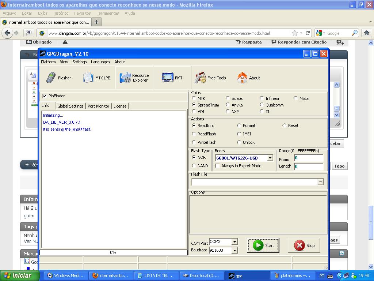Bookmark page with the star icon
The width and height of the screenshot is (374, 281).
pos(295,33)
